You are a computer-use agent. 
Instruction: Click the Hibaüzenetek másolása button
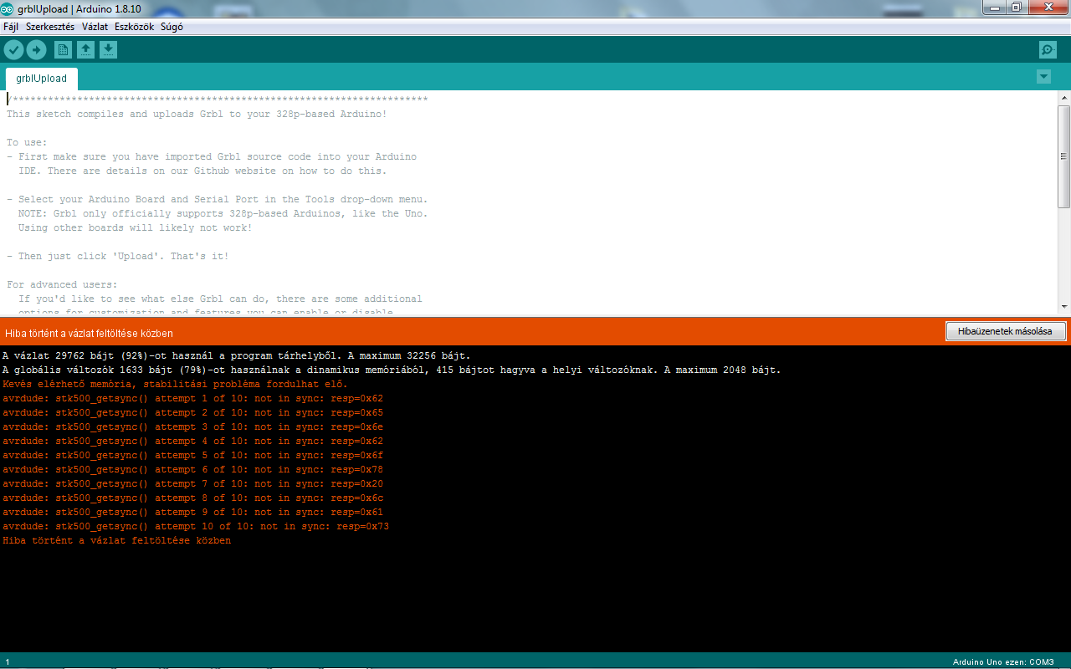[1006, 331]
